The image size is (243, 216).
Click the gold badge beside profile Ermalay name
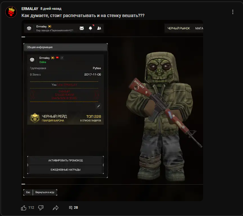click(x=53, y=58)
